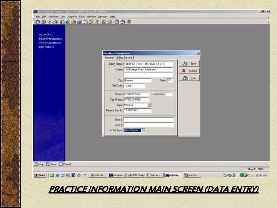This screenshot has width=277, height=208.
Task: Open the Type dropdown showing Medical
Action: tap(149, 105)
